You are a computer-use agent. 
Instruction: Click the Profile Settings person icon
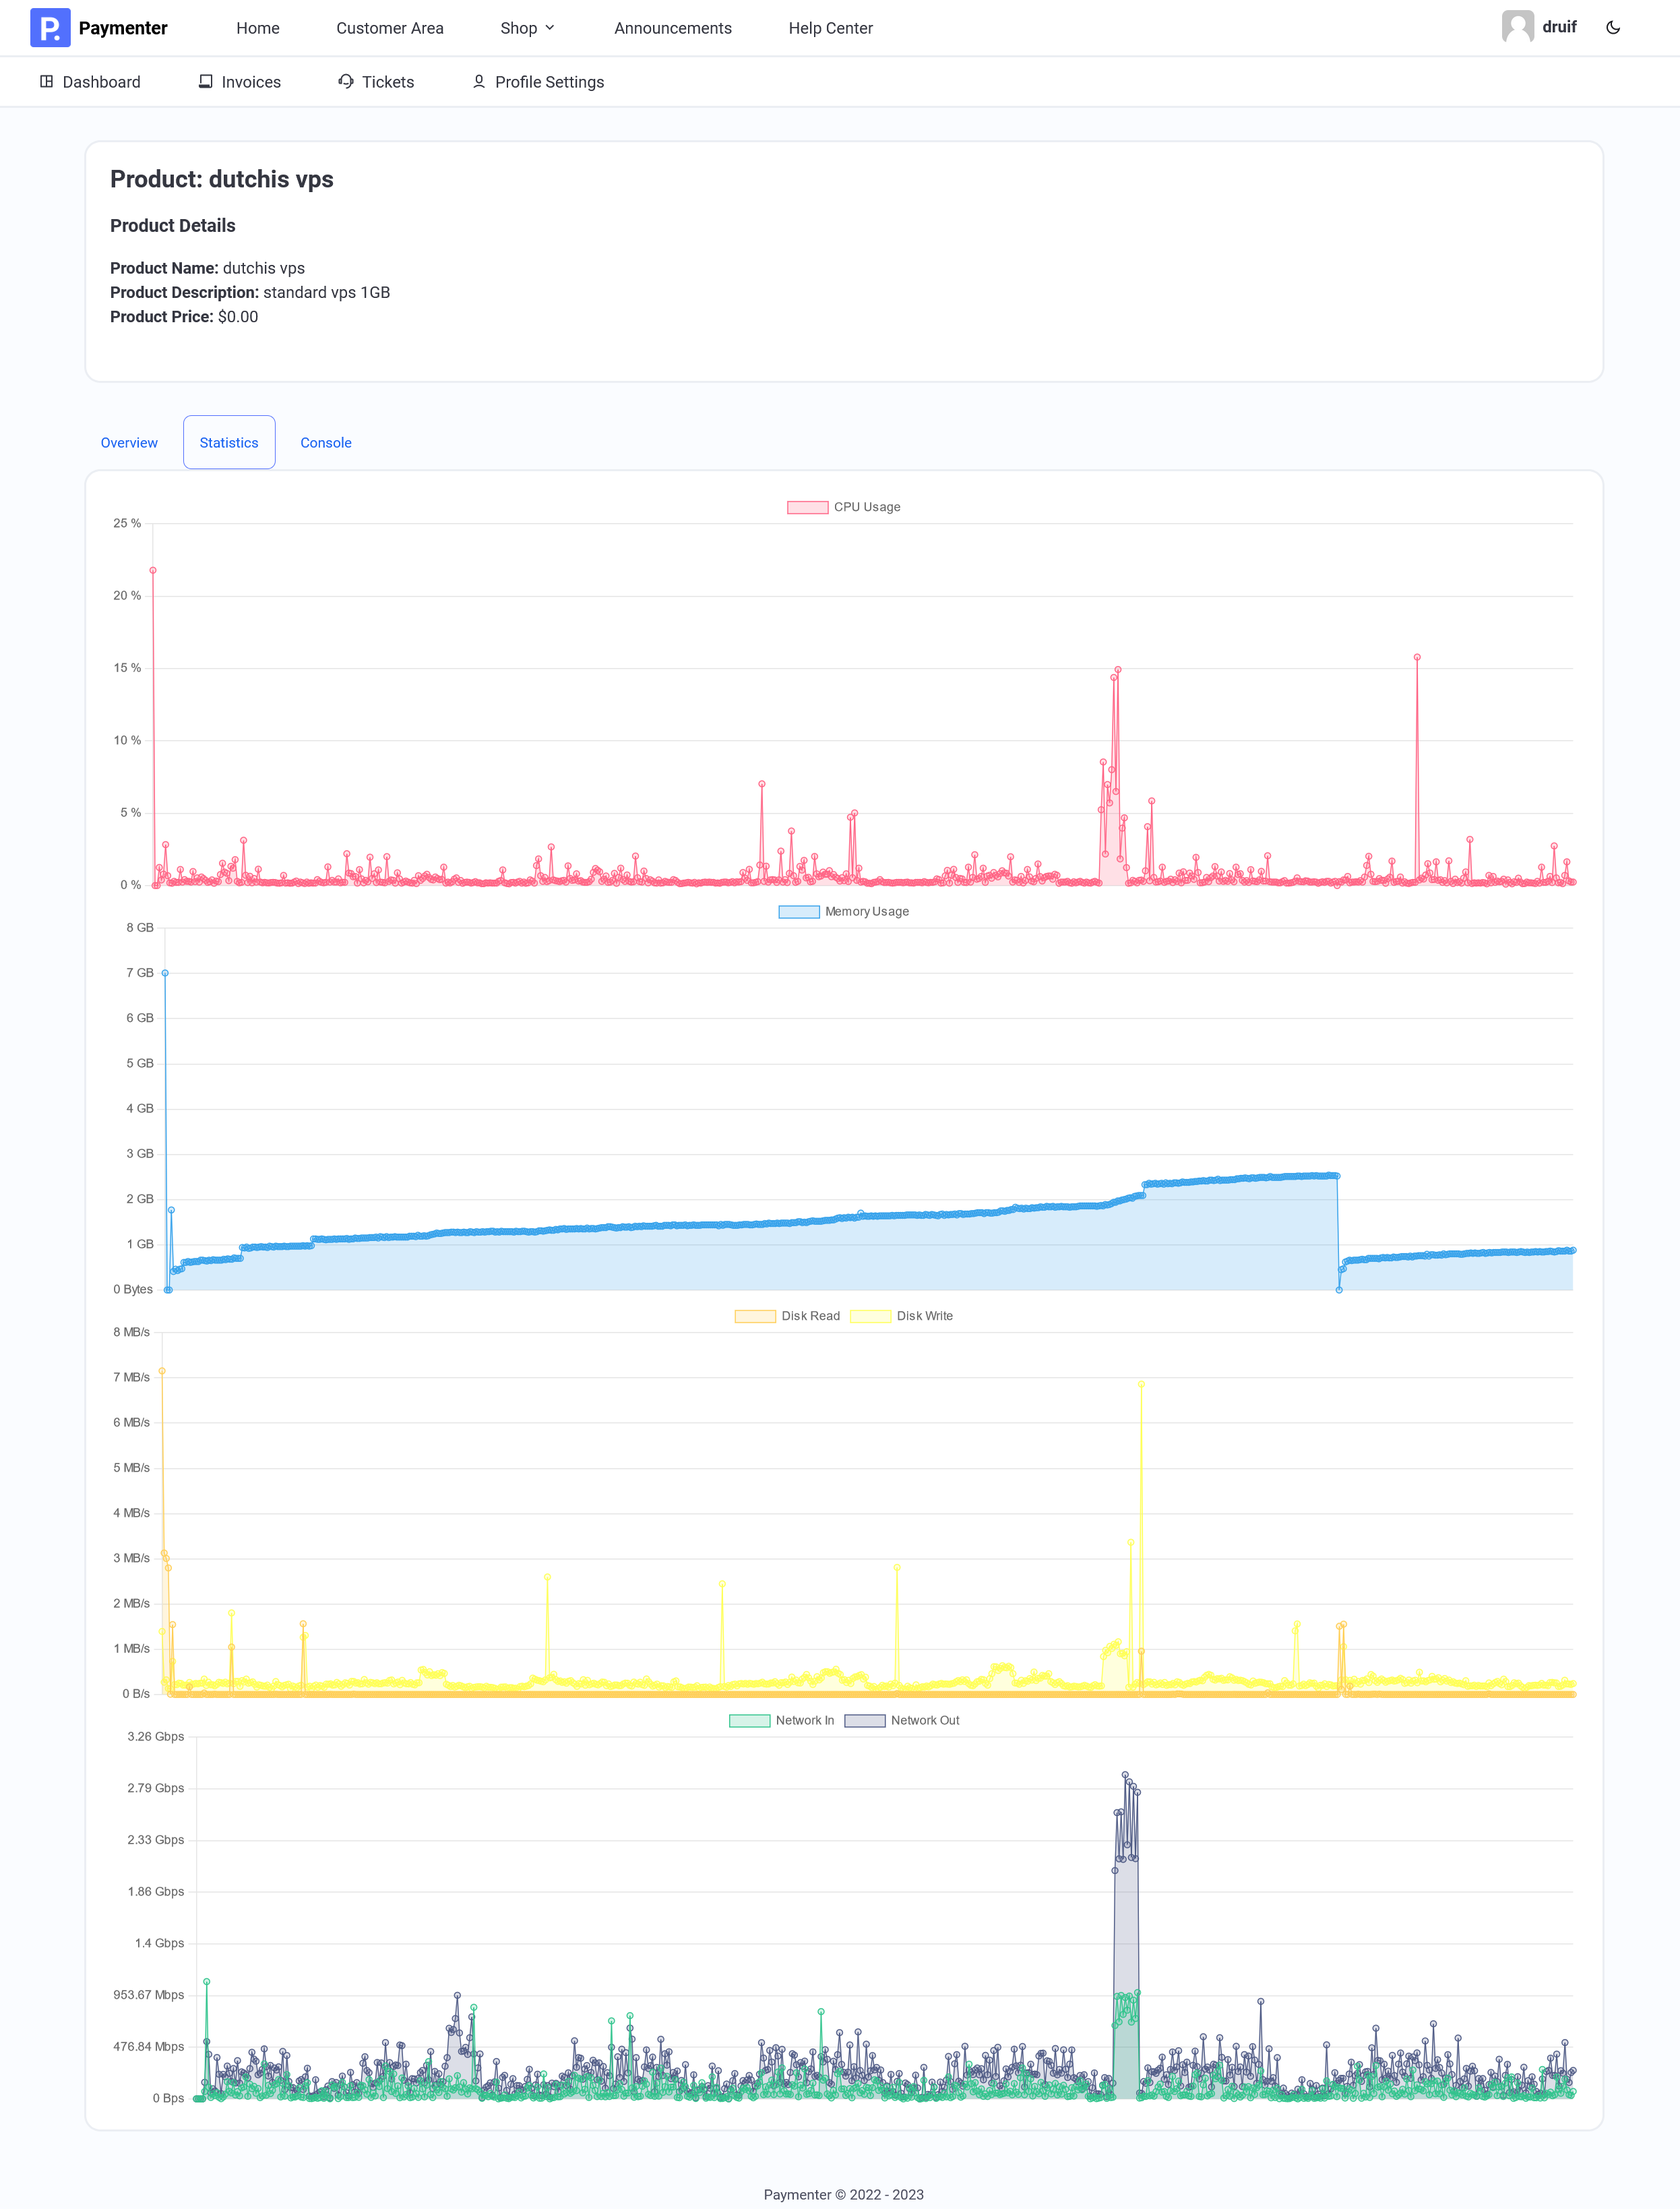(479, 82)
